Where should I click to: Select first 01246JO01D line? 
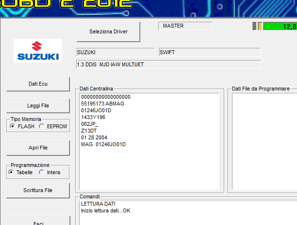tap(96, 110)
